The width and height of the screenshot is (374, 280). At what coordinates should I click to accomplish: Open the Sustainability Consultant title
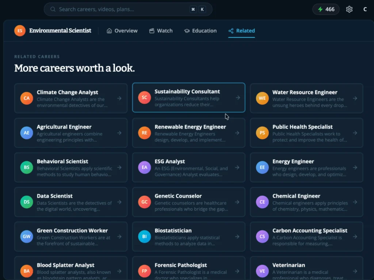[x=187, y=92]
